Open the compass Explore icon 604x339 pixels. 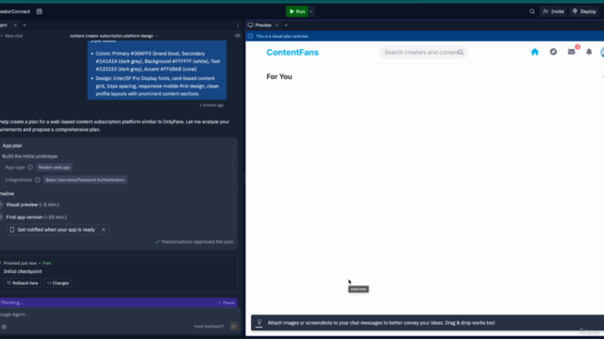[553, 52]
